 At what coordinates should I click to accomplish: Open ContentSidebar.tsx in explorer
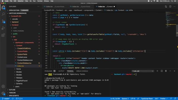click(24, 63)
